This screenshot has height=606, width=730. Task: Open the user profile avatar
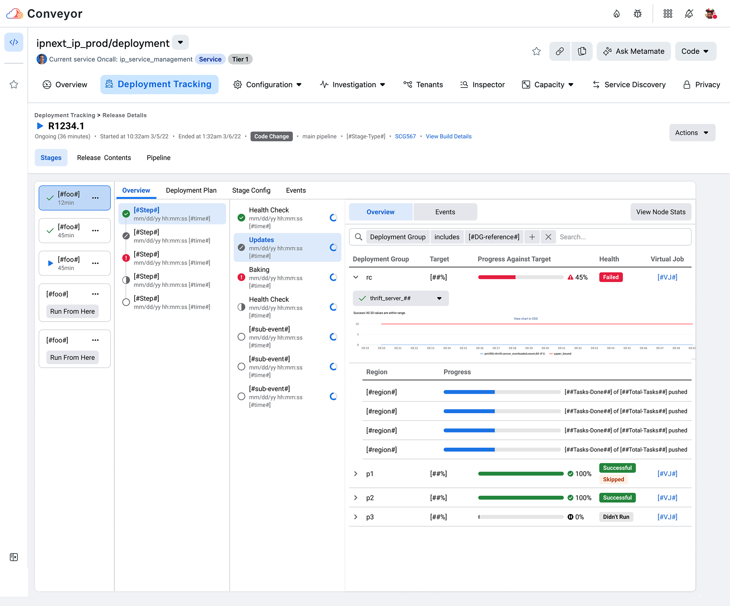point(711,14)
